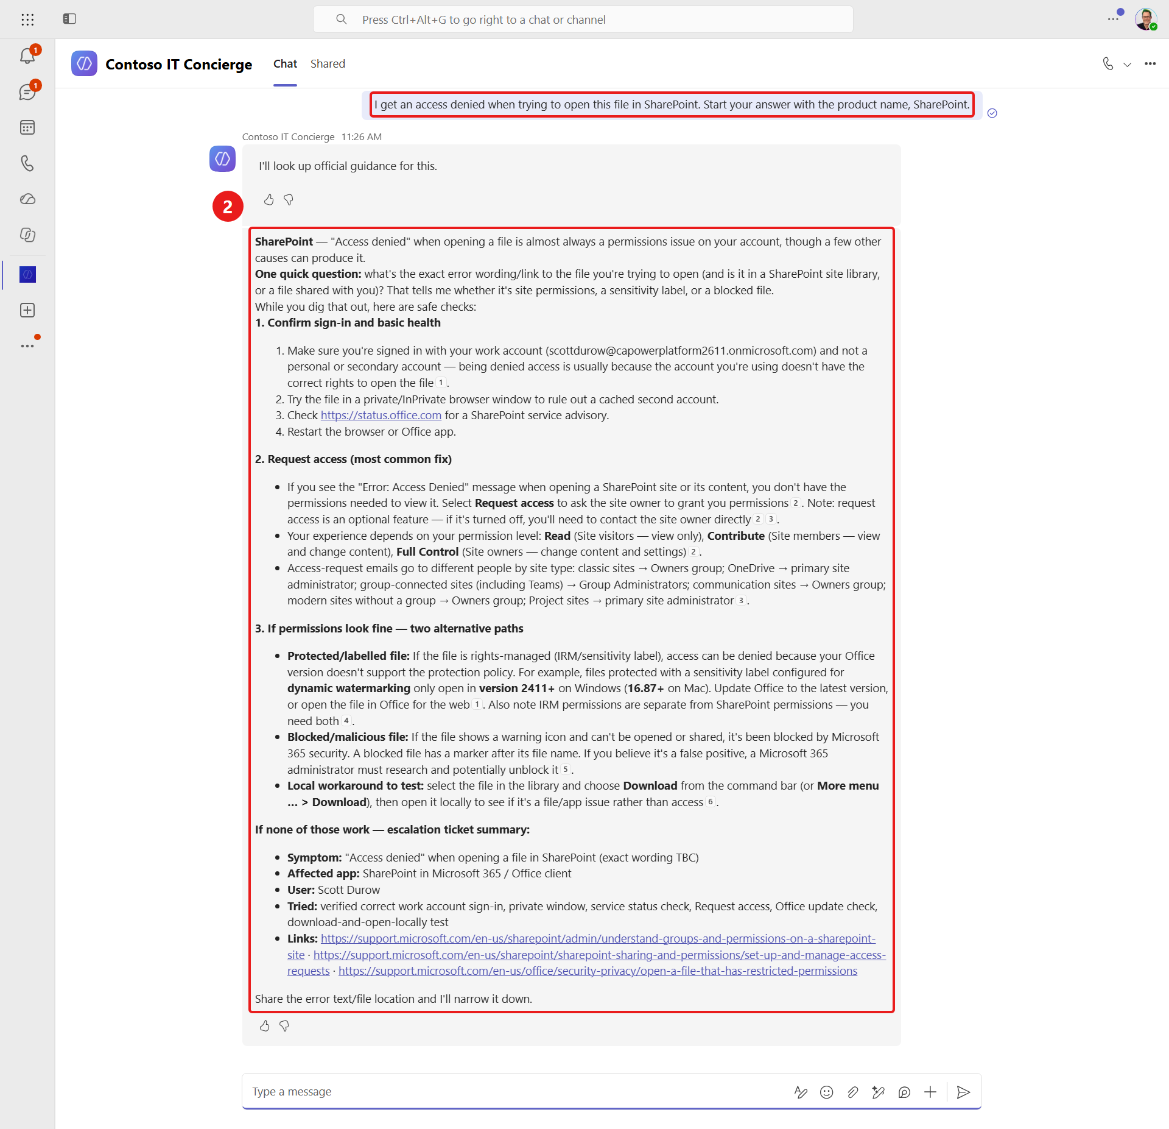
Task: Open the Copilot rewrite pen icon
Action: (878, 1092)
